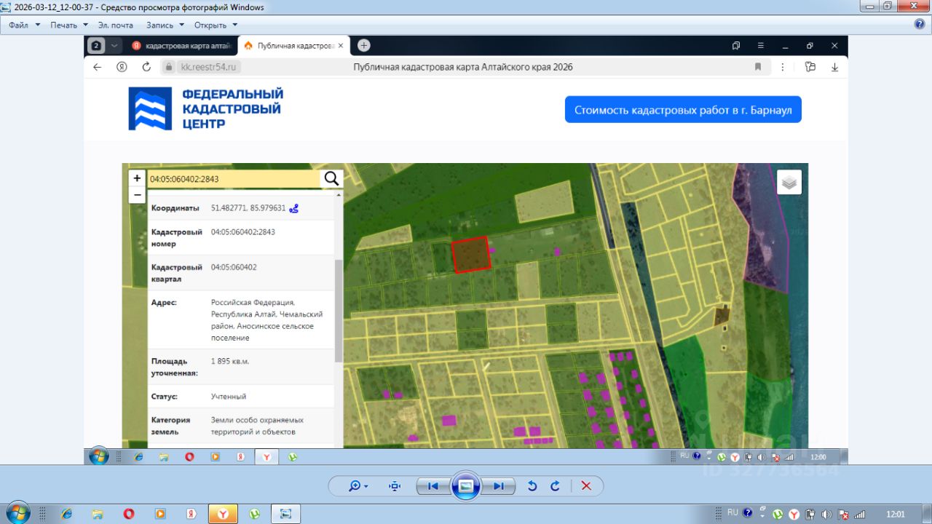932x524 pixels.
Task: Click coordinates text 51.482771, 85.979631
Action: (x=248, y=208)
